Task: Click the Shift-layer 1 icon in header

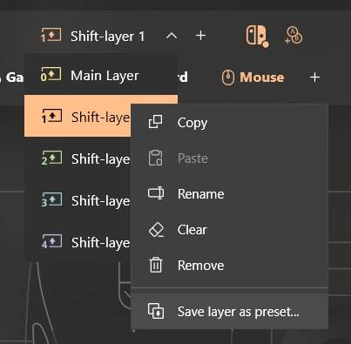Action: click(51, 35)
